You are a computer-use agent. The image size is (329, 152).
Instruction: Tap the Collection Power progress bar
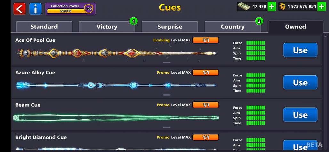click(66, 11)
